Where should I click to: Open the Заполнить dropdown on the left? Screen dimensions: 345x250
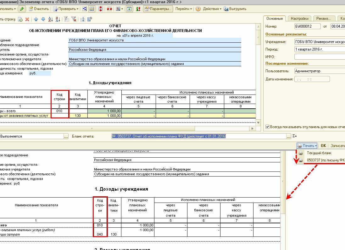[8, 9]
